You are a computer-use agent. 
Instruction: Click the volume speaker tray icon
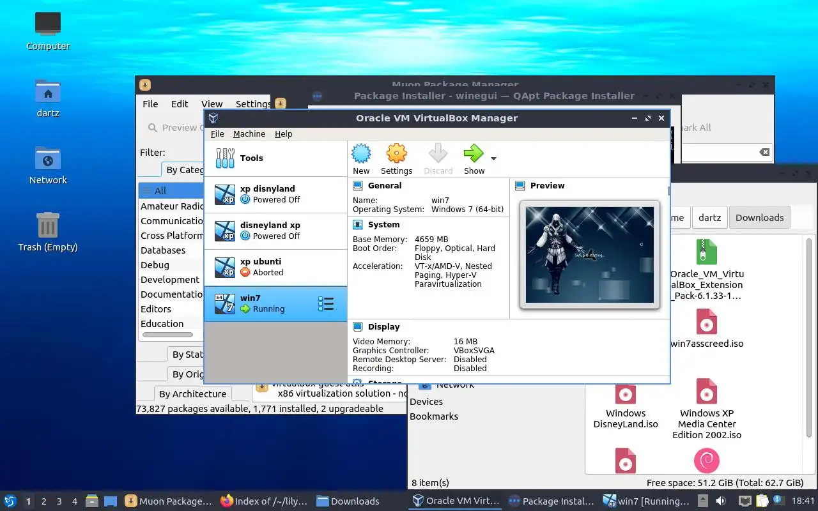click(x=721, y=501)
